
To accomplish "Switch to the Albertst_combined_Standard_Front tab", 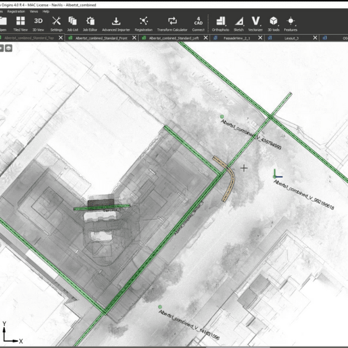I will pos(101,38).
